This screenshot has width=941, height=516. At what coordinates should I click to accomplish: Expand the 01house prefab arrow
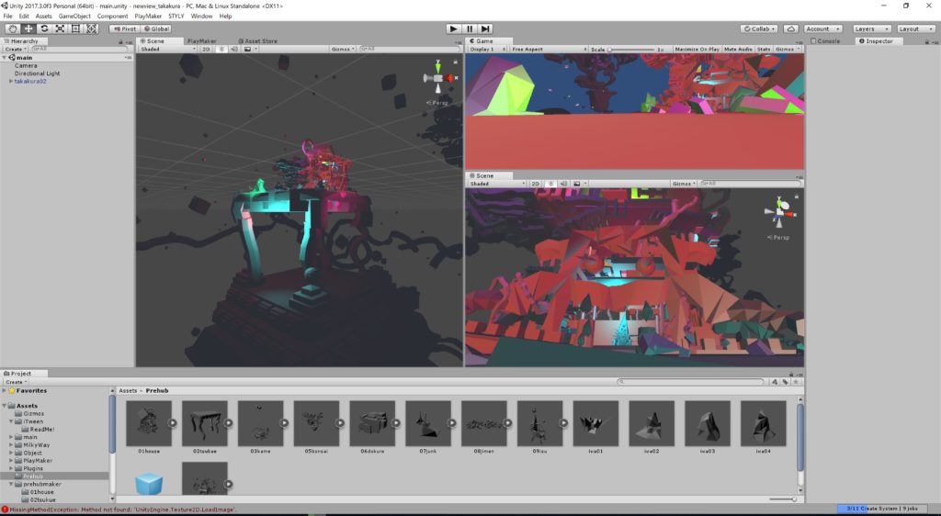(x=172, y=422)
